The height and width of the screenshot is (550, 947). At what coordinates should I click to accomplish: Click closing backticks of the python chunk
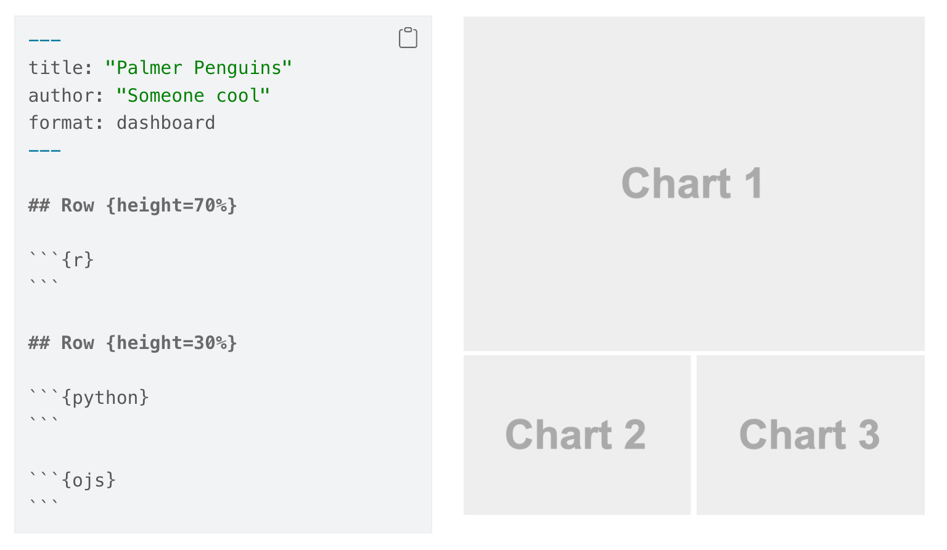coord(44,421)
